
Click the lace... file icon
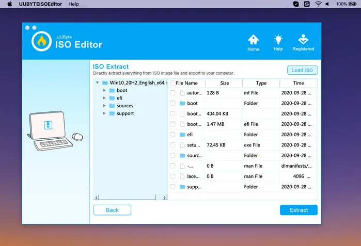[182, 176]
